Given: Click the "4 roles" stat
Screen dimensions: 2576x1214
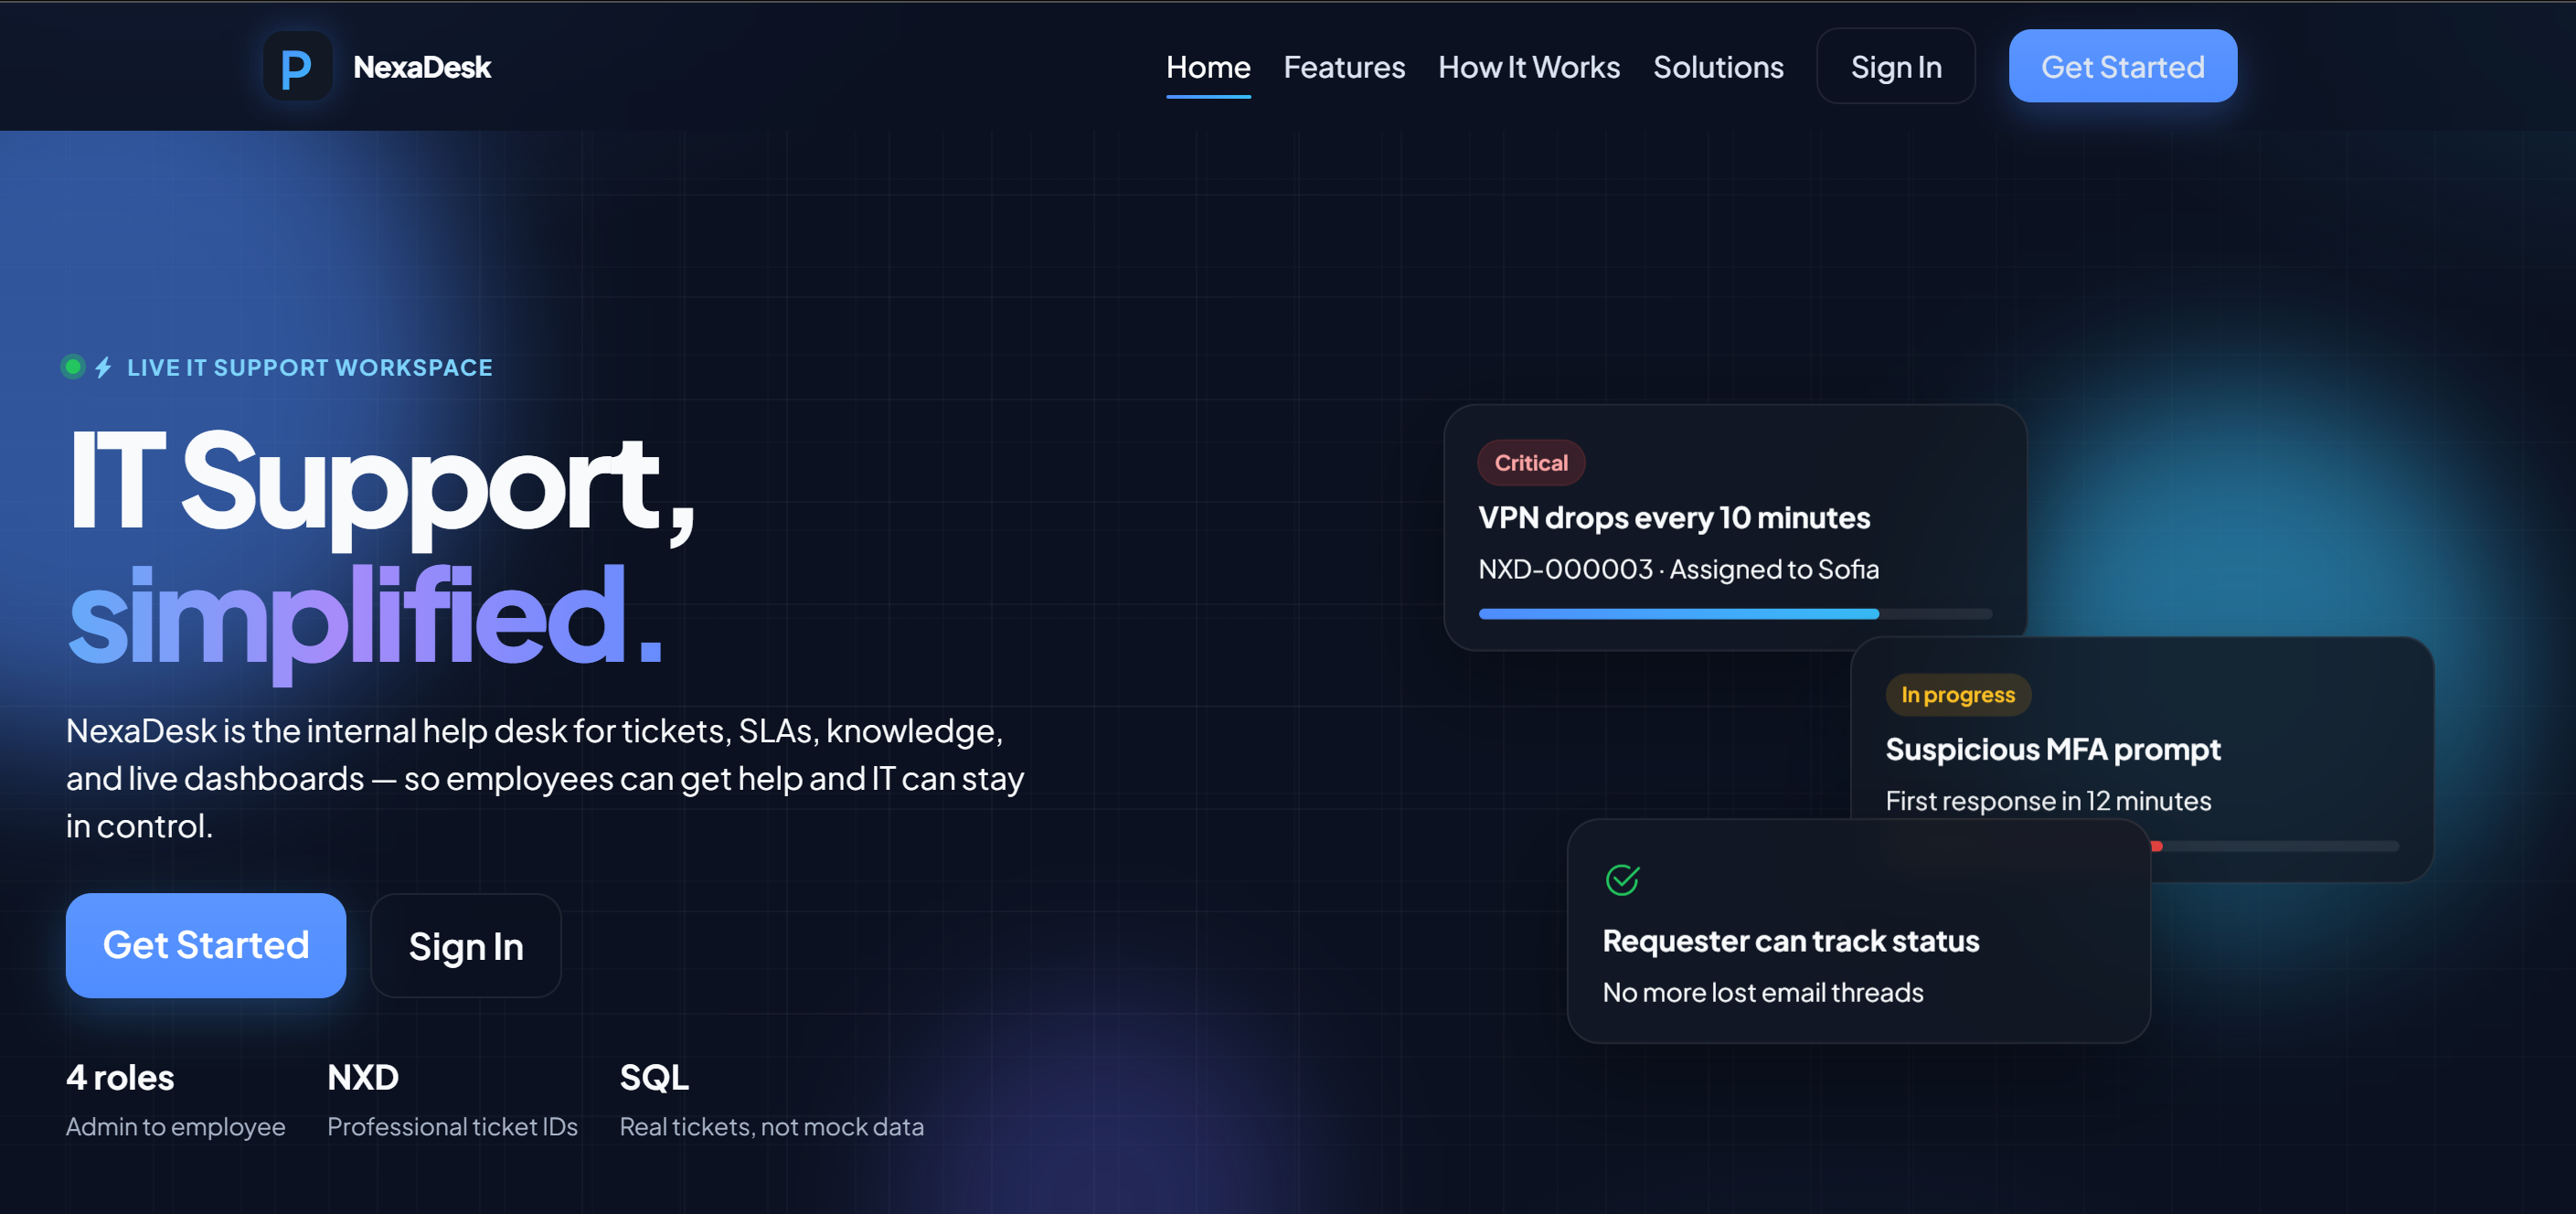Looking at the screenshot, I should pyautogui.click(x=120, y=1077).
